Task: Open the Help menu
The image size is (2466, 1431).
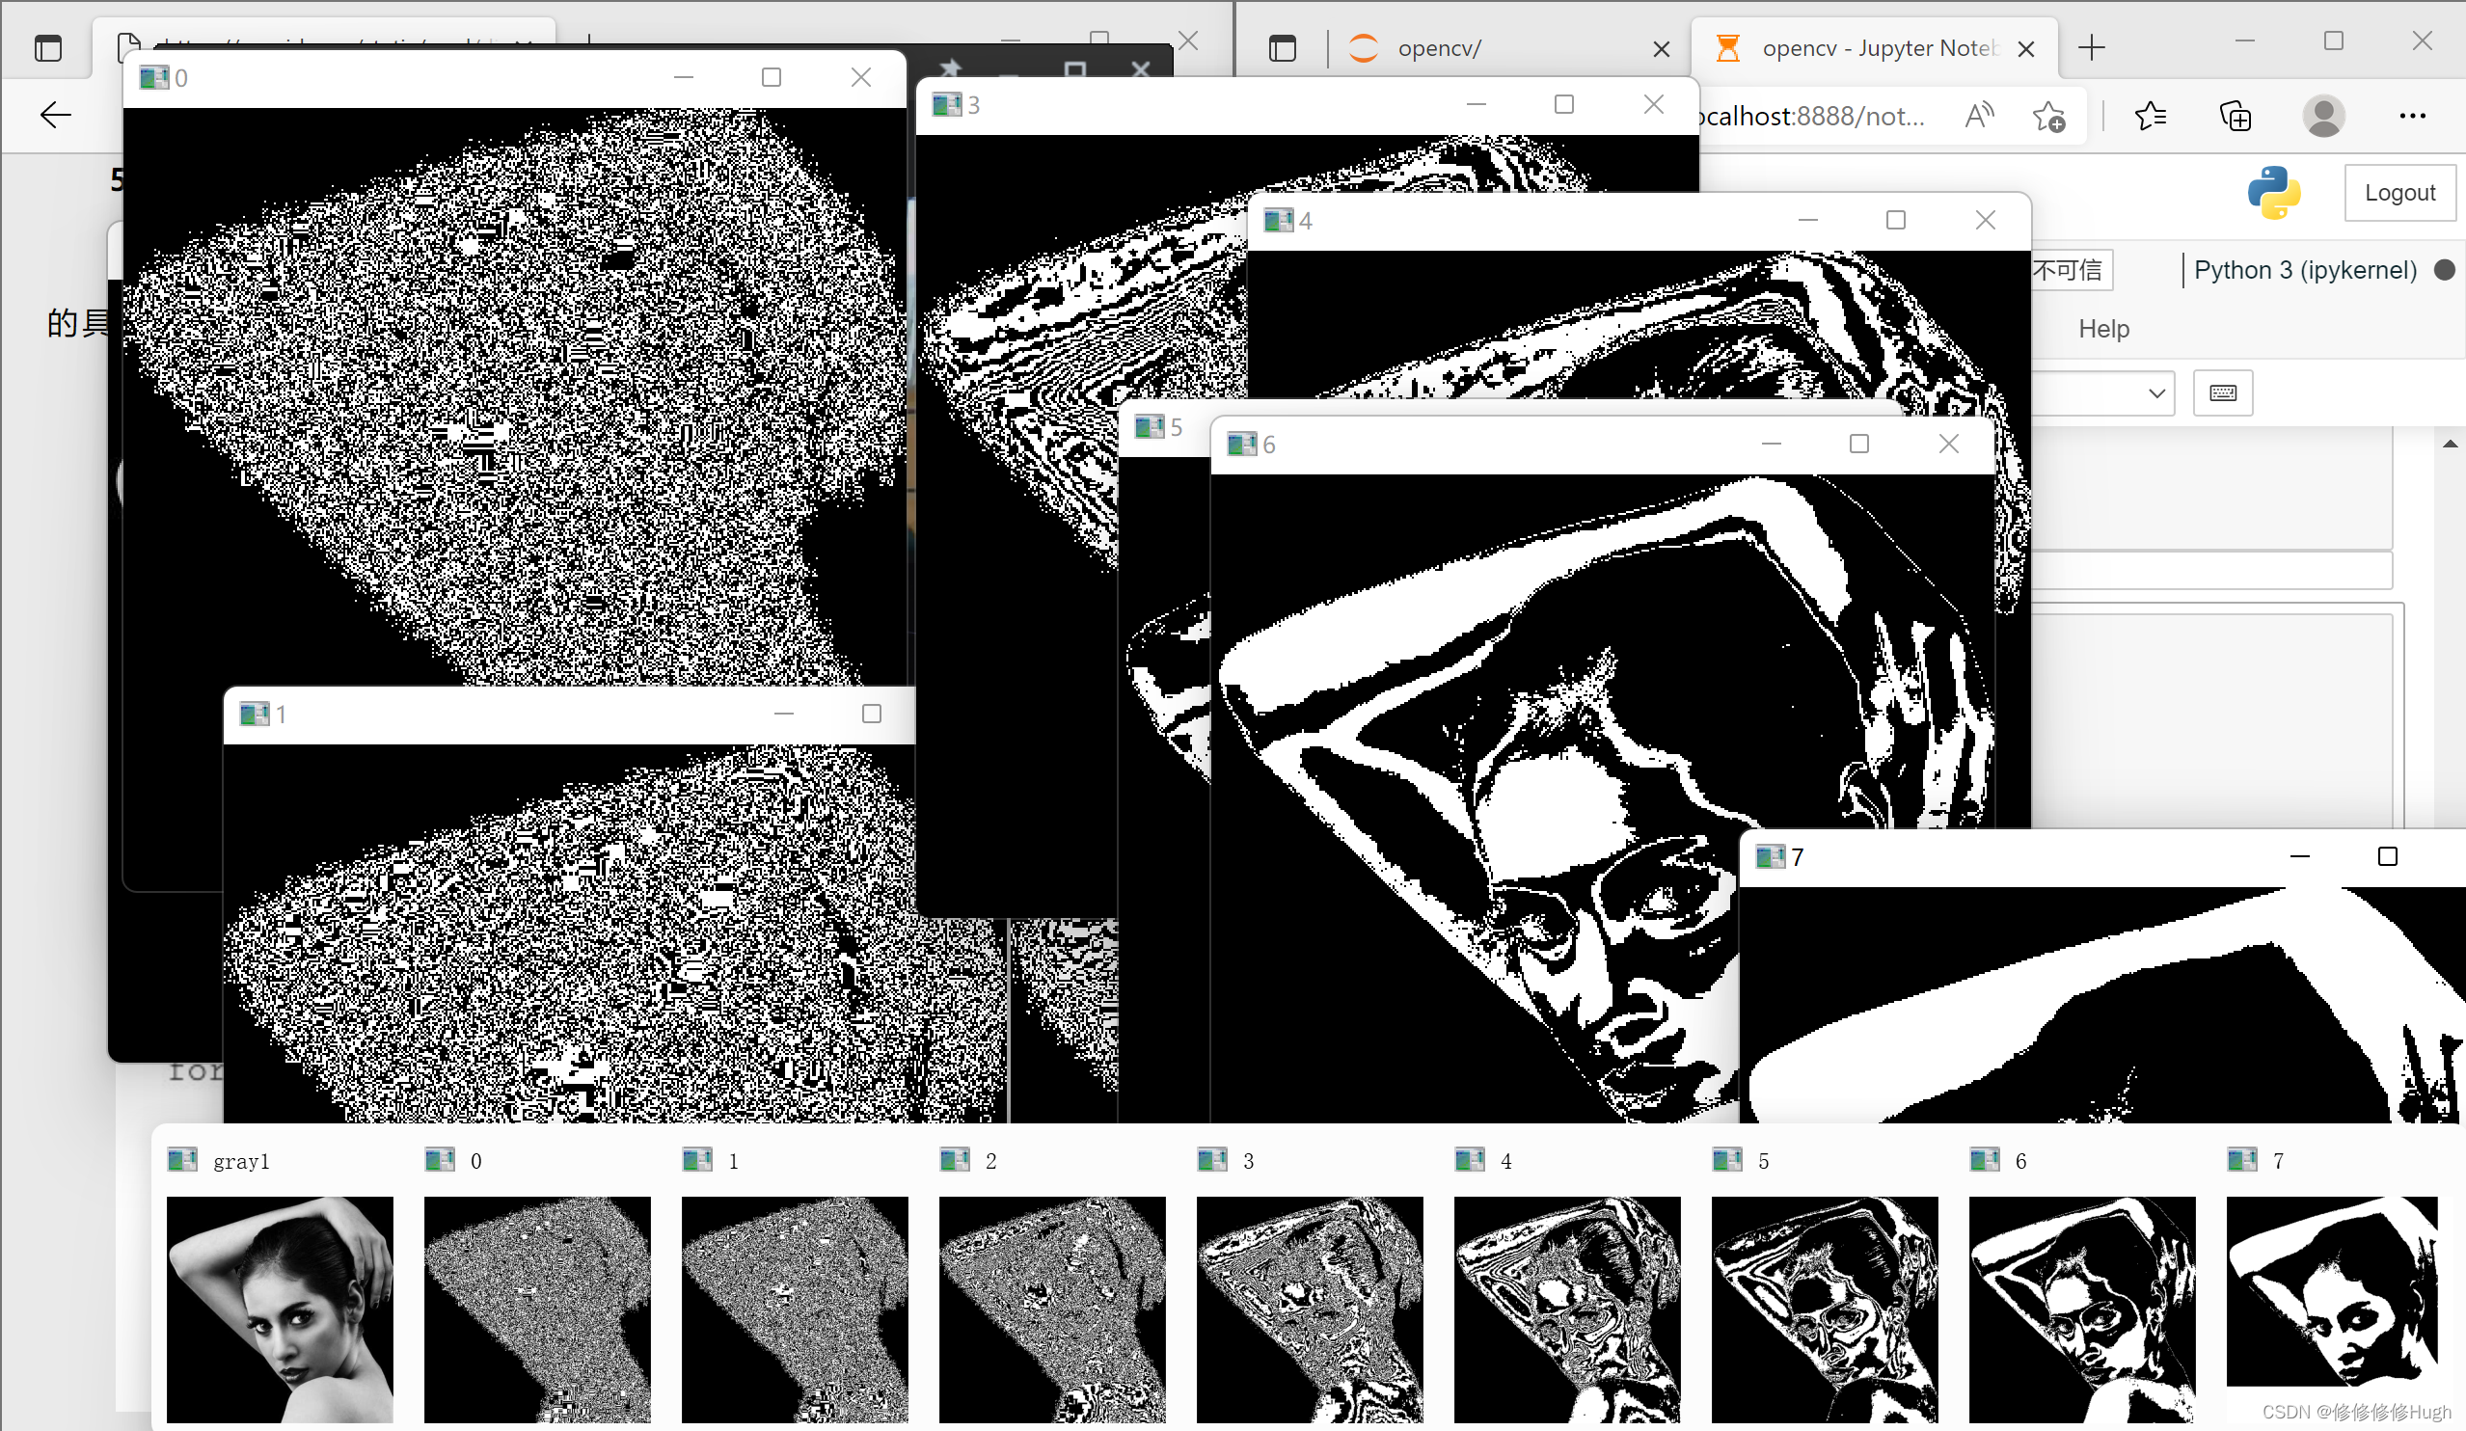Action: (2103, 329)
